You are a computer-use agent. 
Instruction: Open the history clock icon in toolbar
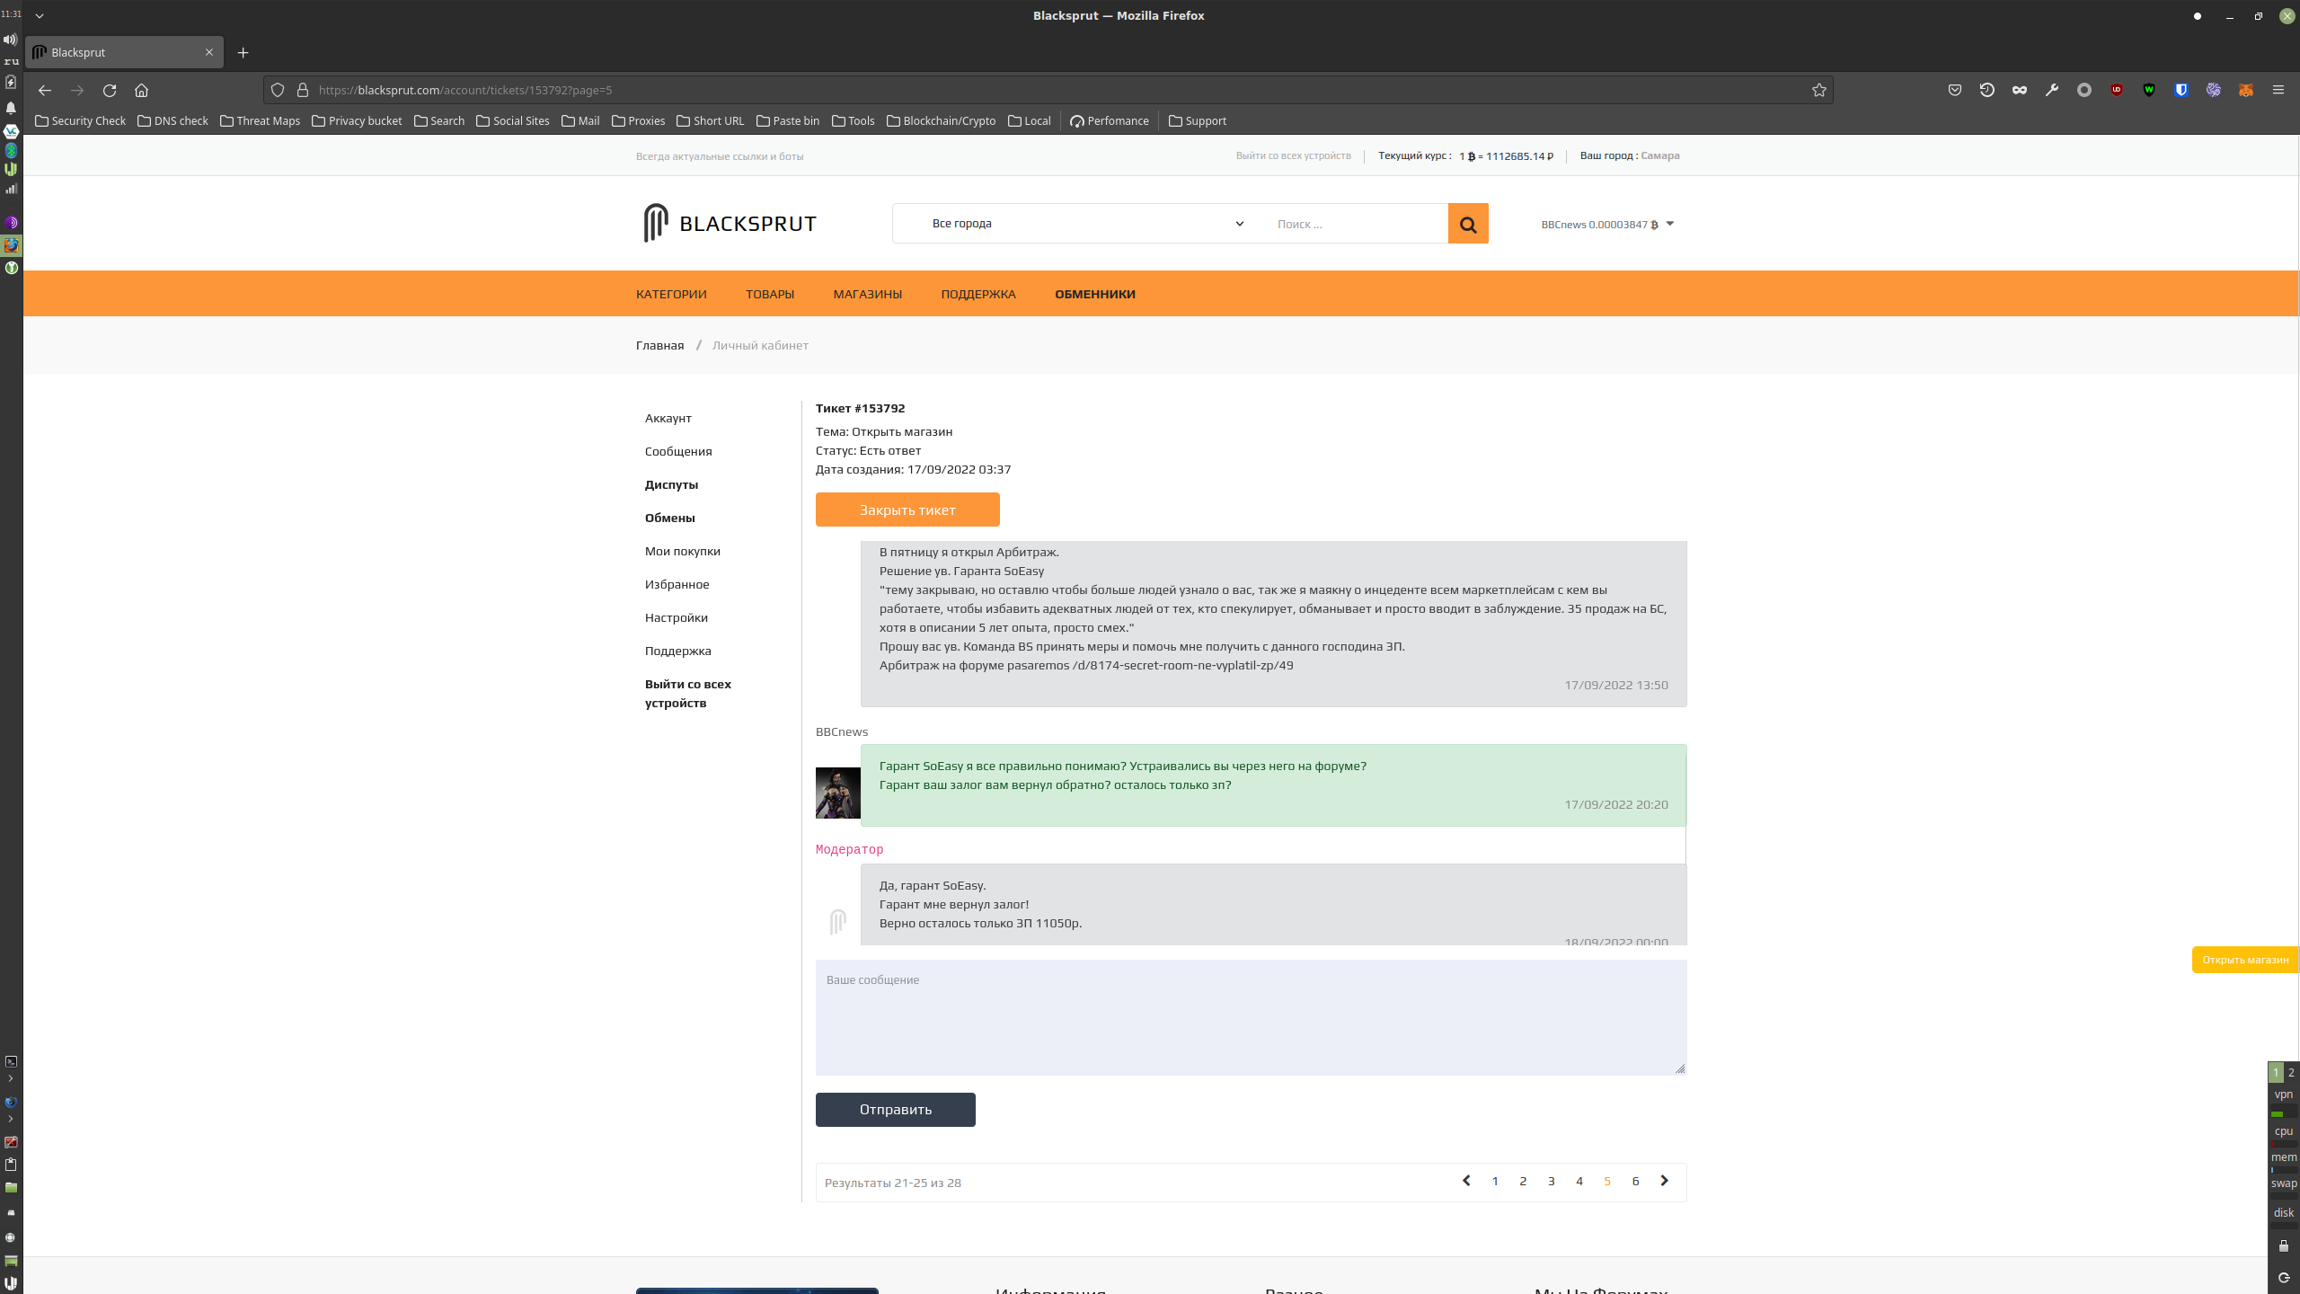coord(1987,90)
